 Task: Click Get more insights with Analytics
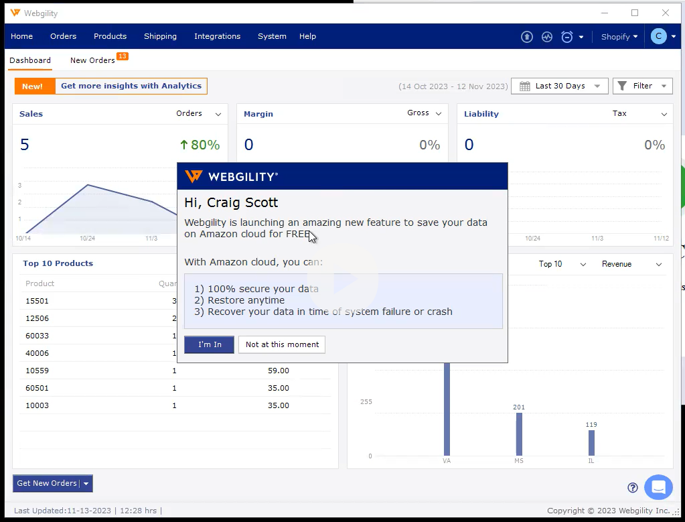[x=131, y=86]
